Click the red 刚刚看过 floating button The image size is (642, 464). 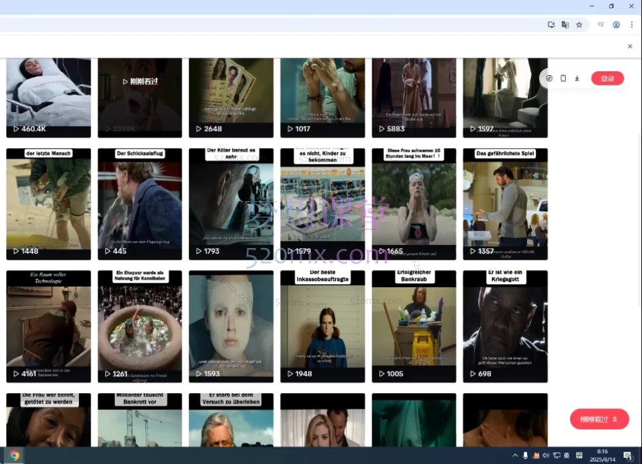(x=599, y=419)
